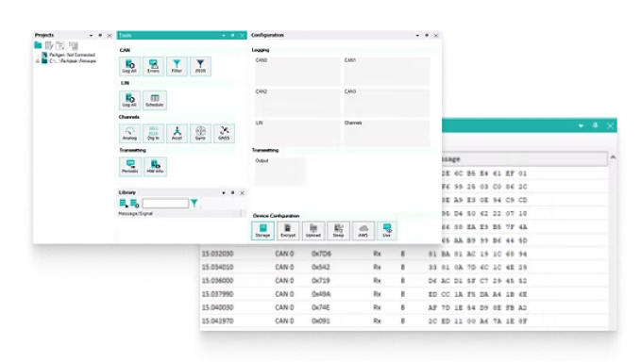Close the Projects panel
The width and height of the screenshot is (642, 362).
[110, 36]
